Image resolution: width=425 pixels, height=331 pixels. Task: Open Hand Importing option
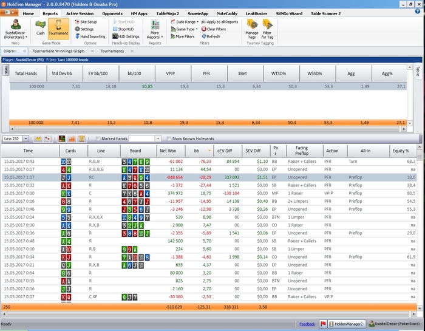(90, 36)
